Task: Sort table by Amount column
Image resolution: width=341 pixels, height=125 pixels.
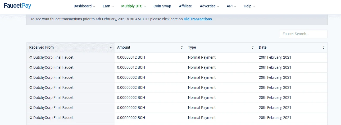Action: click(150, 48)
